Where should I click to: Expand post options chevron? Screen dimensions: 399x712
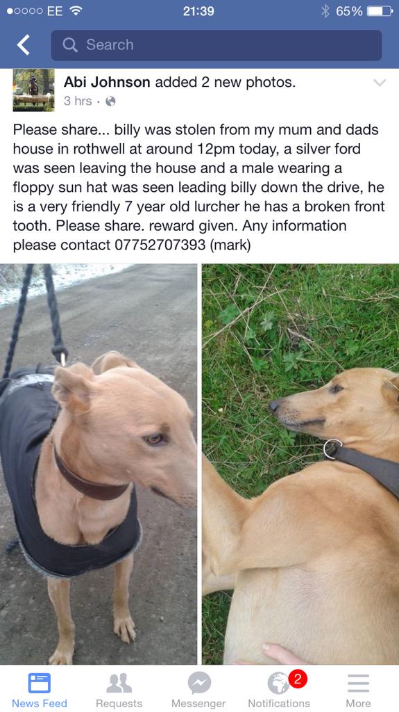pyautogui.click(x=380, y=83)
